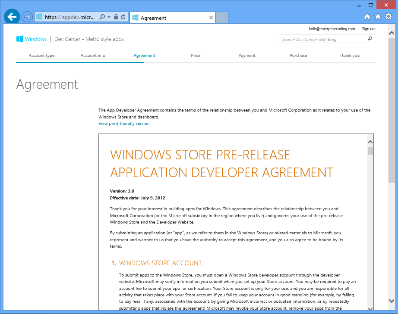Go to the Account info step
Viewport: 398px width, 314px height.
click(x=93, y=56)
